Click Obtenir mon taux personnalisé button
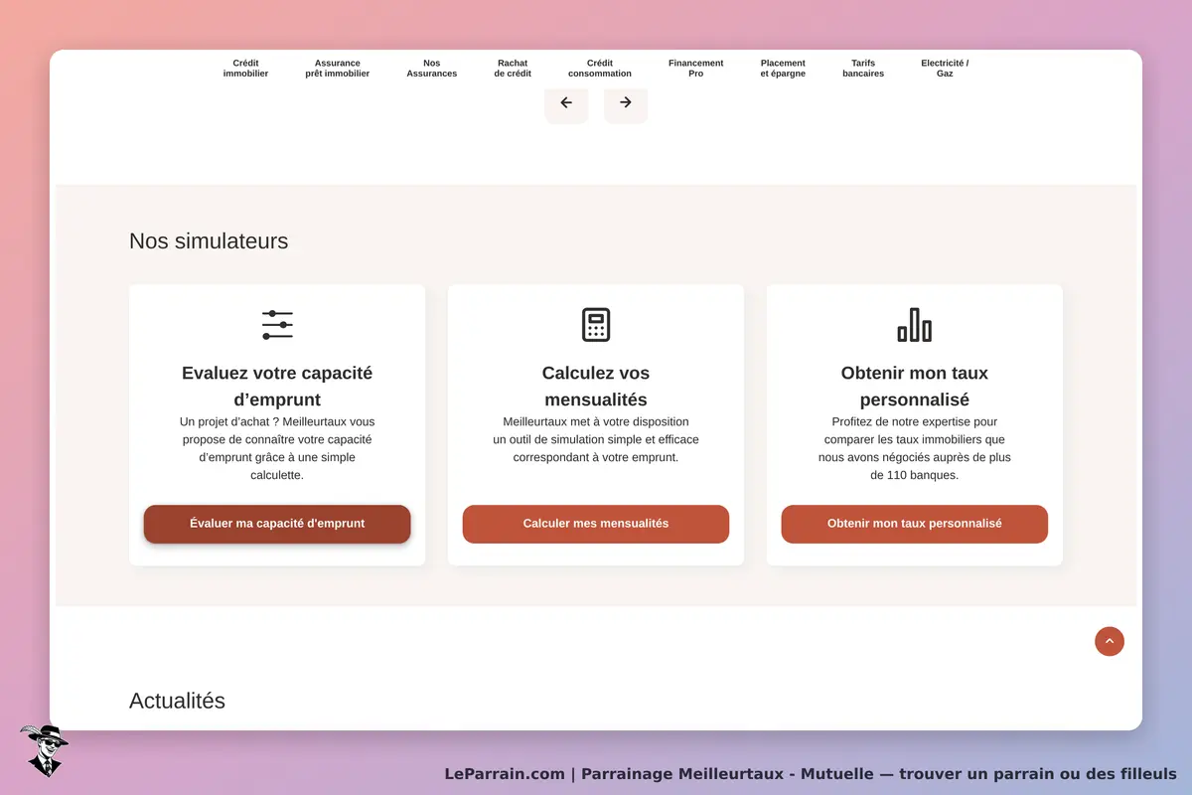Viewport: 1192px width, 795px height. coord(915,524)
